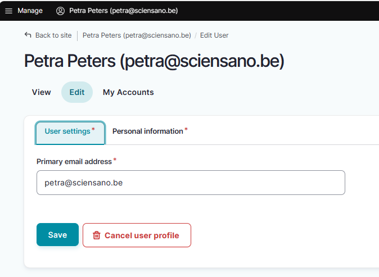Viewport: 379px width, 277px height.
Task: Open the My Accounts tab
Action: [128, 92]
